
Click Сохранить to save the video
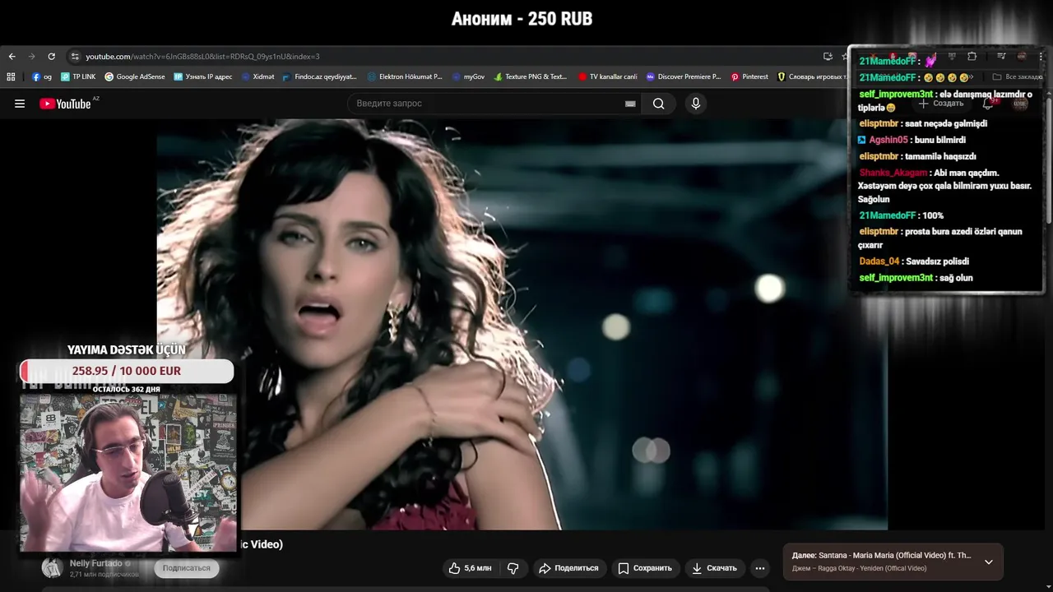pyautogui.click(x=645, y=568)
